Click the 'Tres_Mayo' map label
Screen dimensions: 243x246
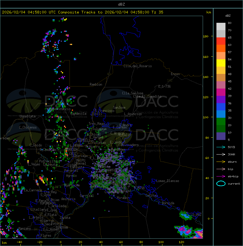[96, 124]
